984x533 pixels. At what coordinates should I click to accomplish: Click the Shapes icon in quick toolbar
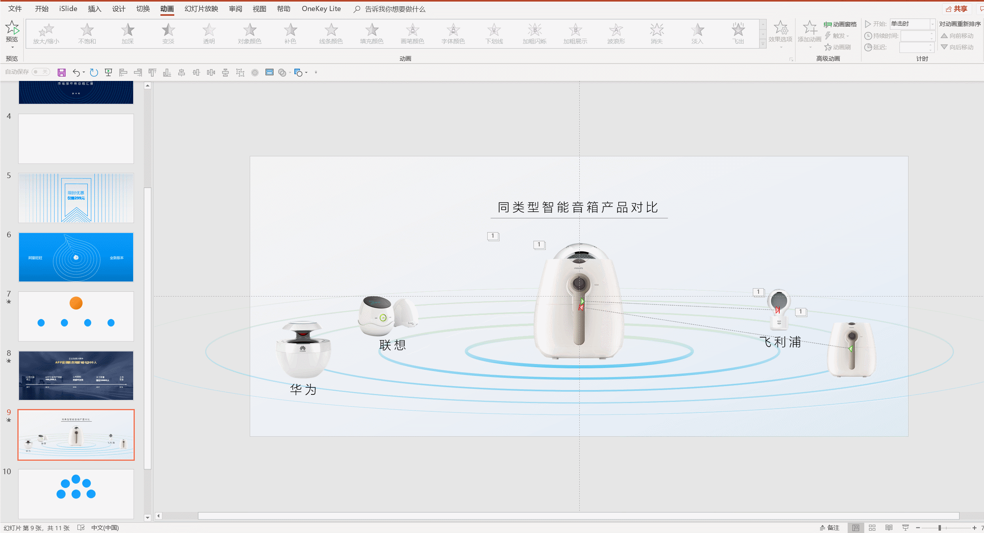[x=298, y=72]
